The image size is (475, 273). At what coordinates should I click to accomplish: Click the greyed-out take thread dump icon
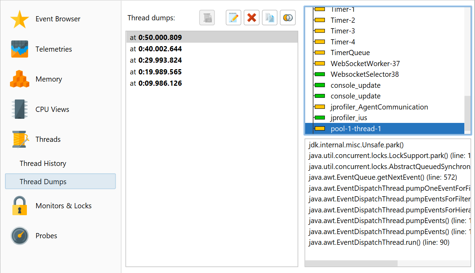[x=207, y=18]
